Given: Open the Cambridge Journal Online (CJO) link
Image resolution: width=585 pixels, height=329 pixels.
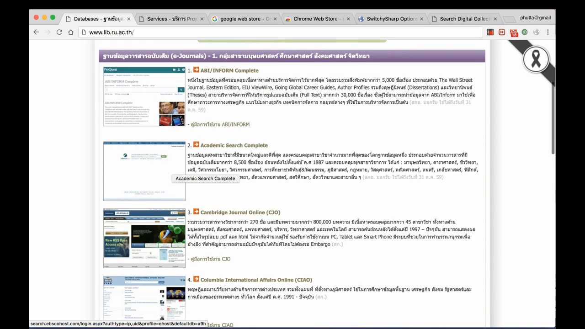Looking at the screenshot, I should (x=240, y=212).
